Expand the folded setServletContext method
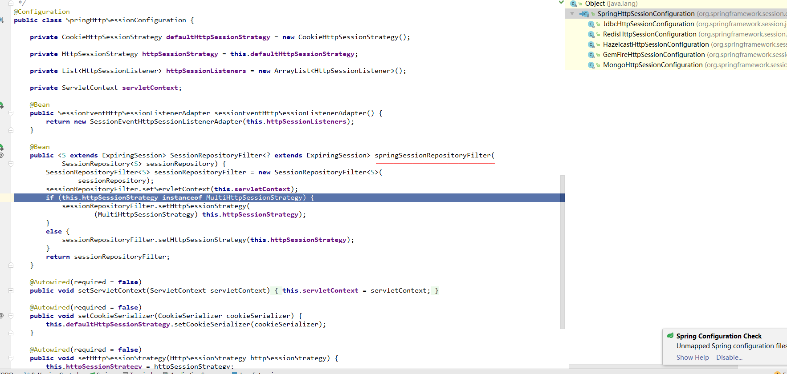 11,290
